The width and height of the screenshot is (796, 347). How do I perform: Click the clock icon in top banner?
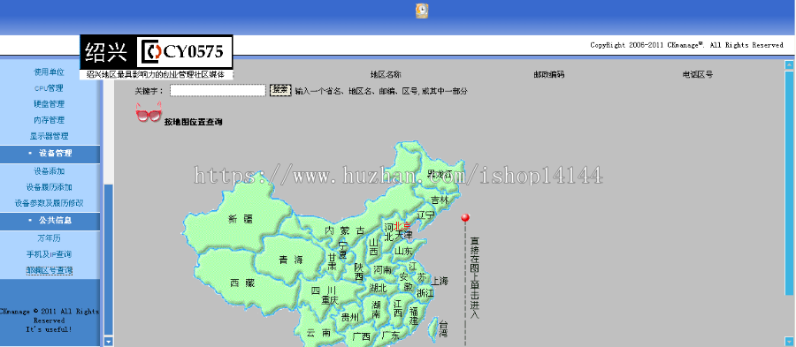coord(422,11)
